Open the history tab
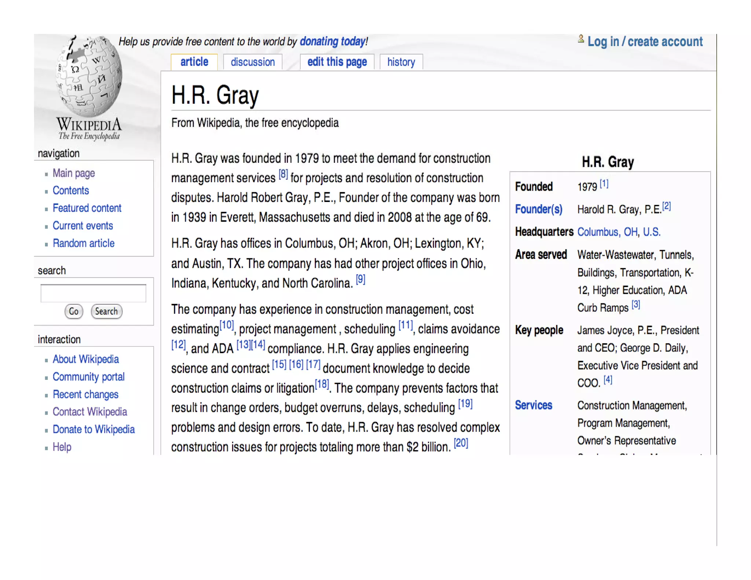The width and height of the screenshot is (751, 580). (x=401, y=62)
